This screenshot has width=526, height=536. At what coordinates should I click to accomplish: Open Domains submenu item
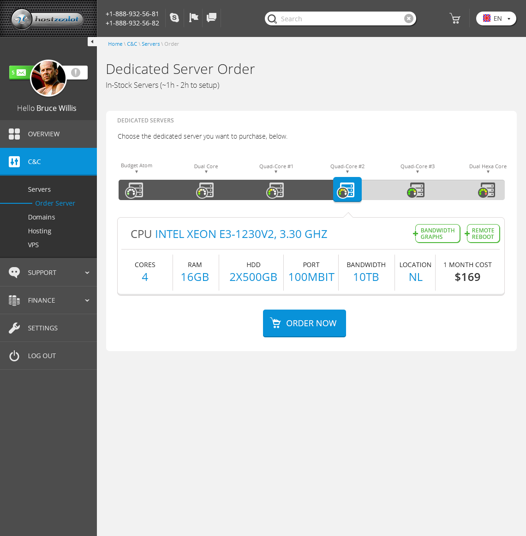(42, 217)
